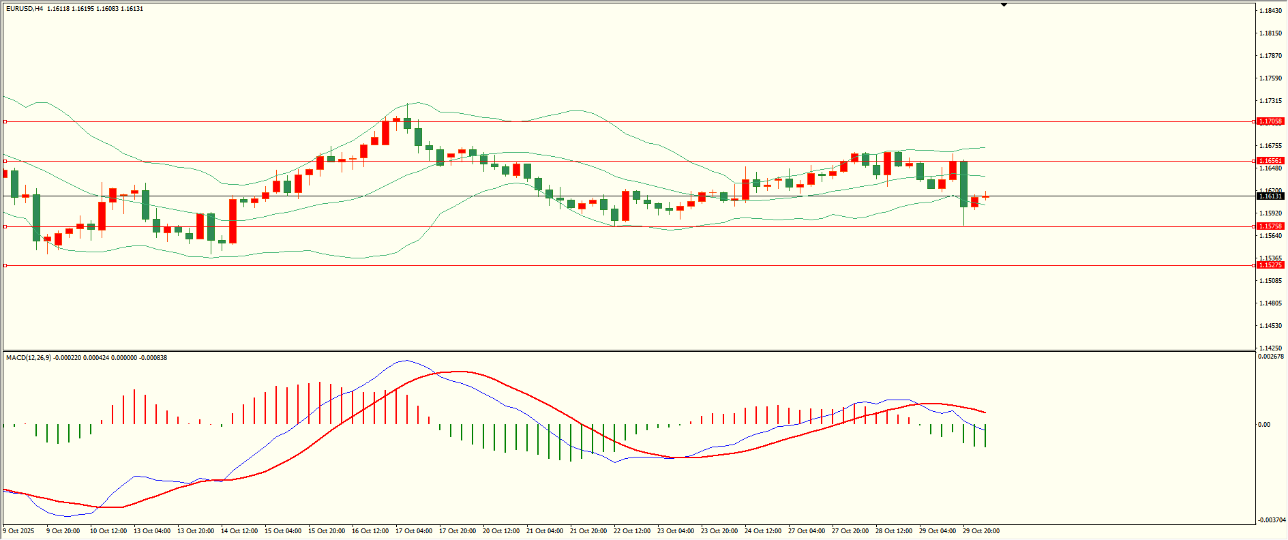Screen dimensions: 1288x540
Task: Click the 24 Oct 12:00 time axis label
Action: coord(762,530)
